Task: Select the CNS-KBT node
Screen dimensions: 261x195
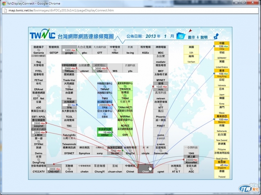Action: click(x=54, y=169)
